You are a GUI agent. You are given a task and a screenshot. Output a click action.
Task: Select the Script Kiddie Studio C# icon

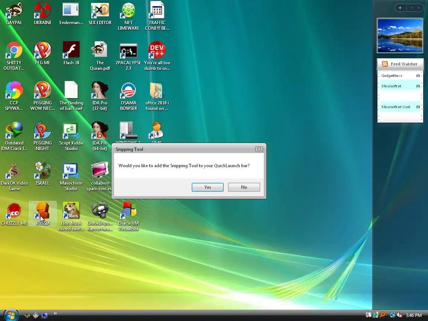[71, 136]
